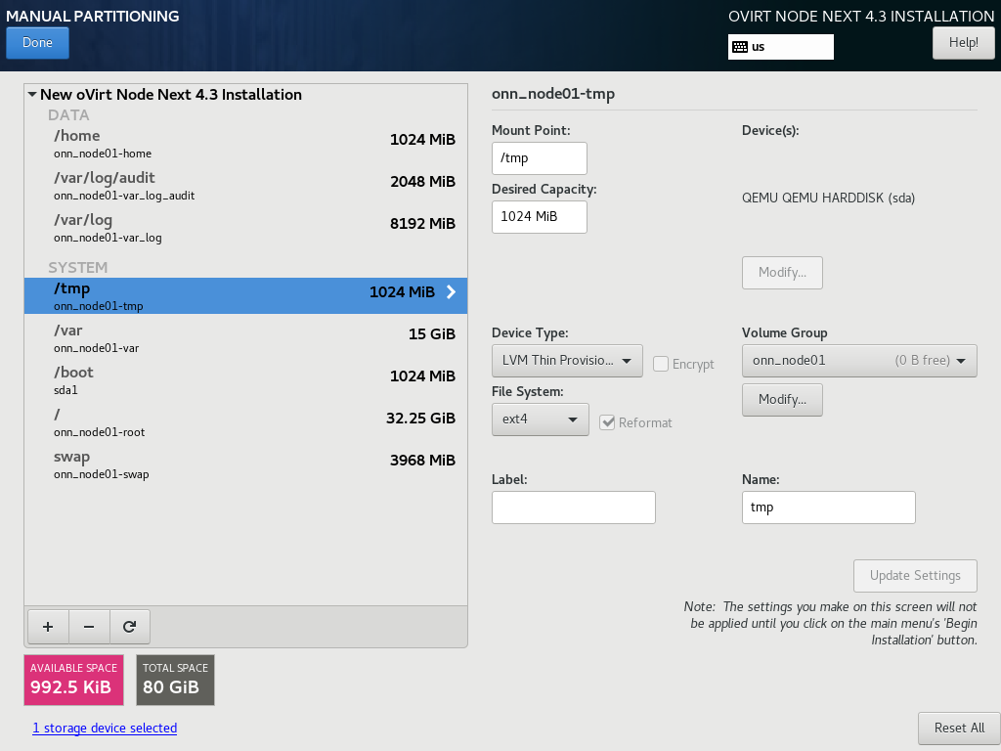Screen dimensions: 1001x751
Task: Click the arrow on the /tmp row
Action: 452,291
